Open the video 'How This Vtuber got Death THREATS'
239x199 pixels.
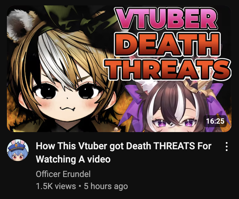point(124,146)
